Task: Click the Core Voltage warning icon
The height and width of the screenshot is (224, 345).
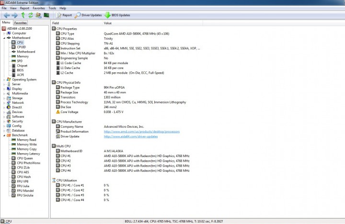Action: click(x=58, y=112)
